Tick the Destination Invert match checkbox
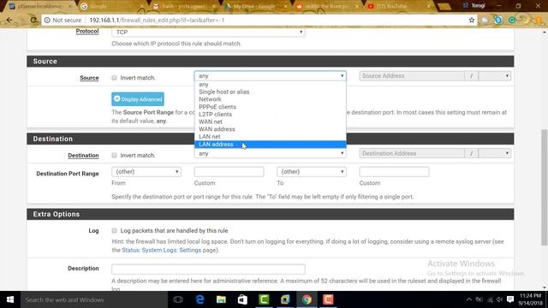 [114, 155]
